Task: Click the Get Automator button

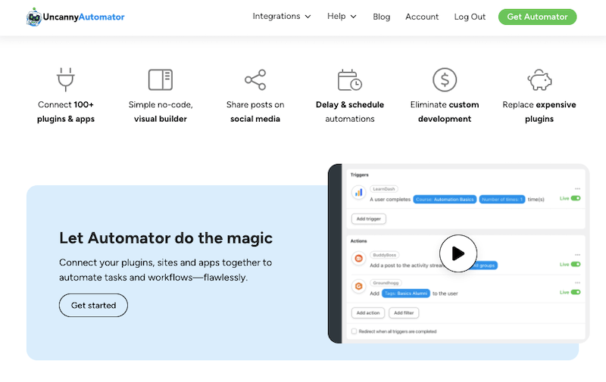Action: (537, 17)
